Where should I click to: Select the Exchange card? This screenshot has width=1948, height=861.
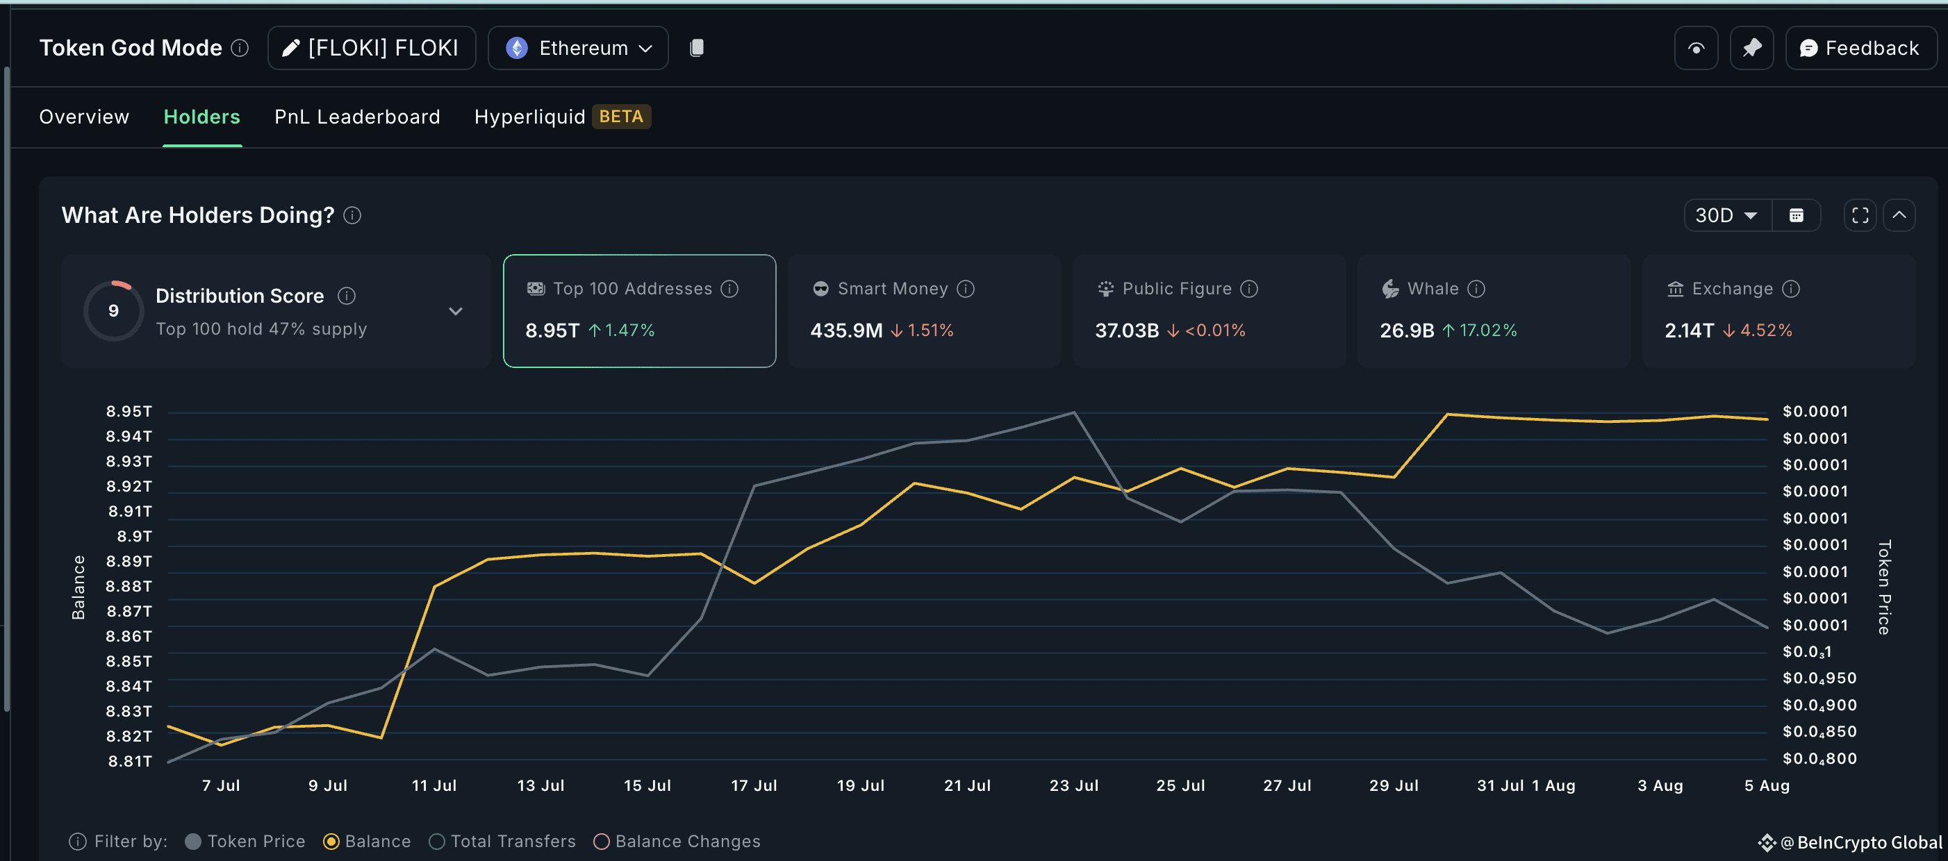(x=1778, y=310)
